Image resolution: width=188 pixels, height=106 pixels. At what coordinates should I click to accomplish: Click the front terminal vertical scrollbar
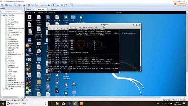(x=140, y=50)
